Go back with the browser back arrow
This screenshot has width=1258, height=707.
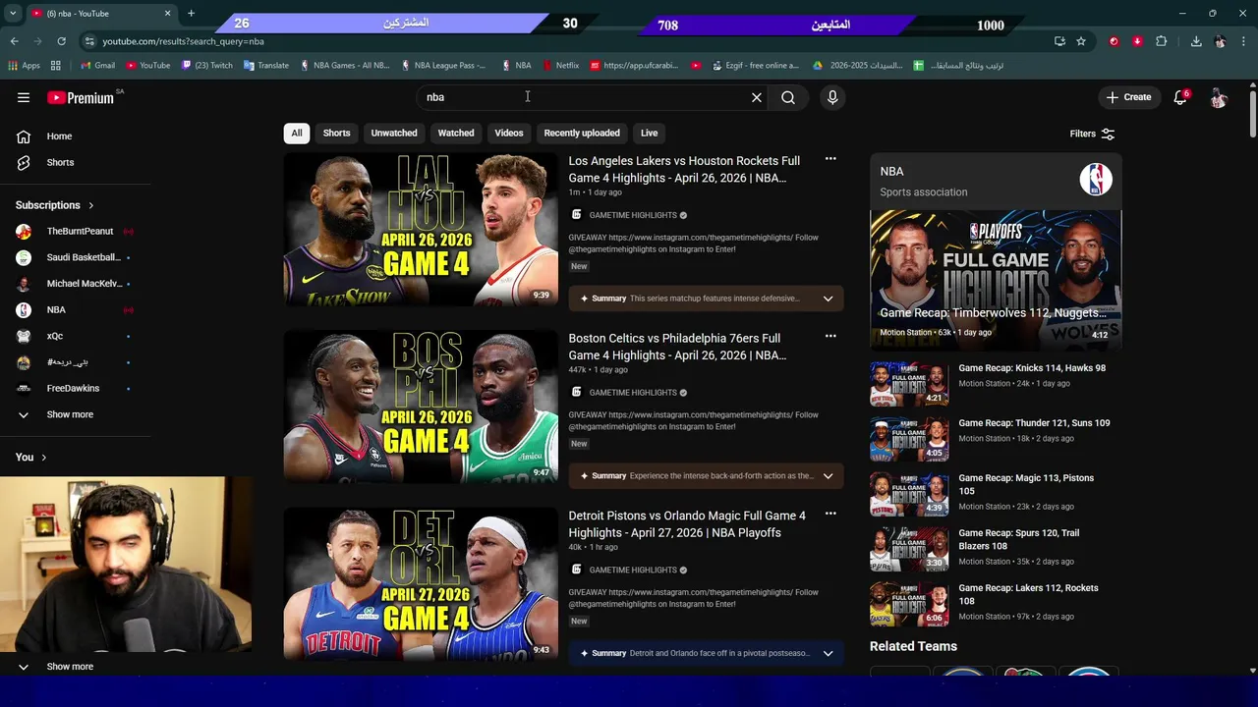pyautogui.click(x=14, y=41)
